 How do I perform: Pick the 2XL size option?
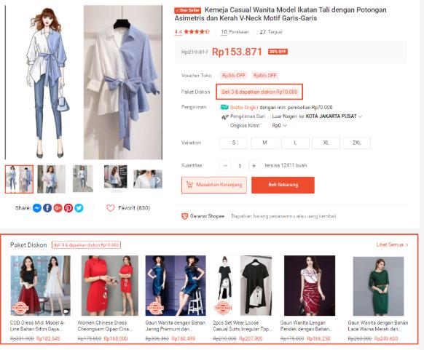coord(357,143)
